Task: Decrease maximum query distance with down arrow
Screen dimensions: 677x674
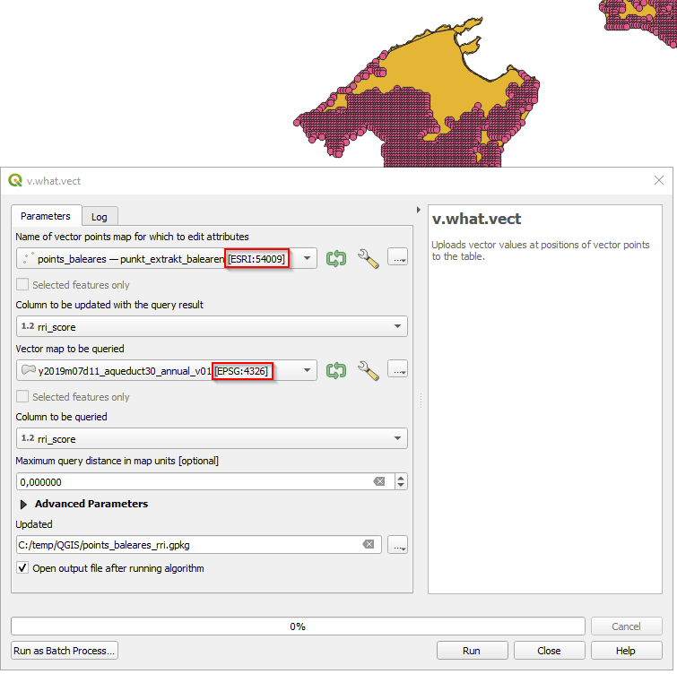Action: [x=401, y=486]
